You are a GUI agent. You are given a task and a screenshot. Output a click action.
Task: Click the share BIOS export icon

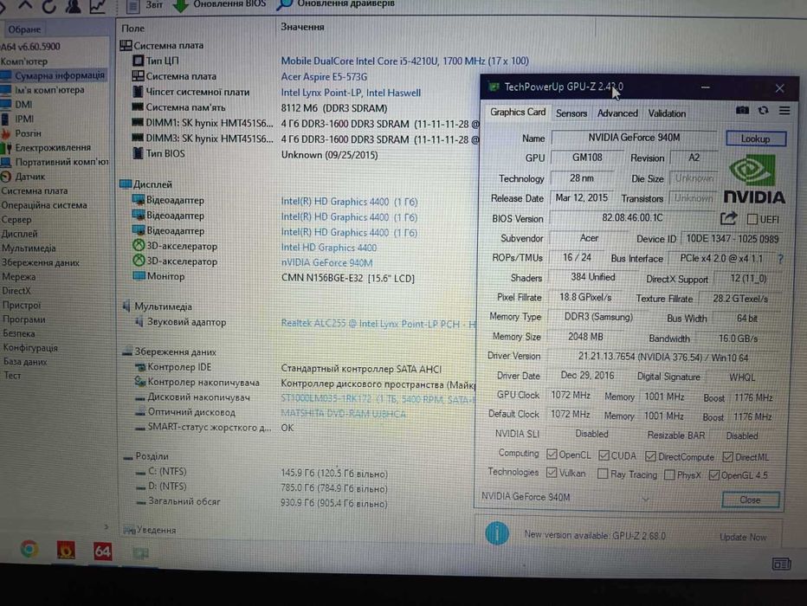click(728, 219)
